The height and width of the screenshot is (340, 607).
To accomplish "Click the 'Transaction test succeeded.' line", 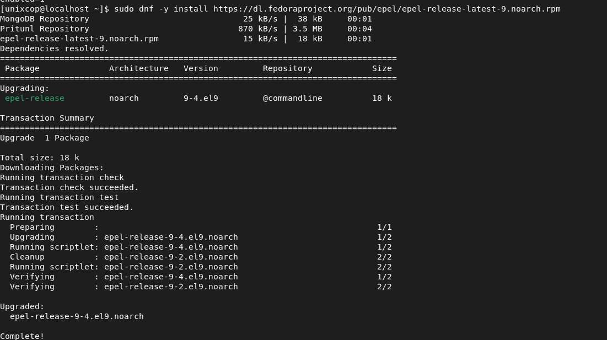I will (x=67, y=207).
